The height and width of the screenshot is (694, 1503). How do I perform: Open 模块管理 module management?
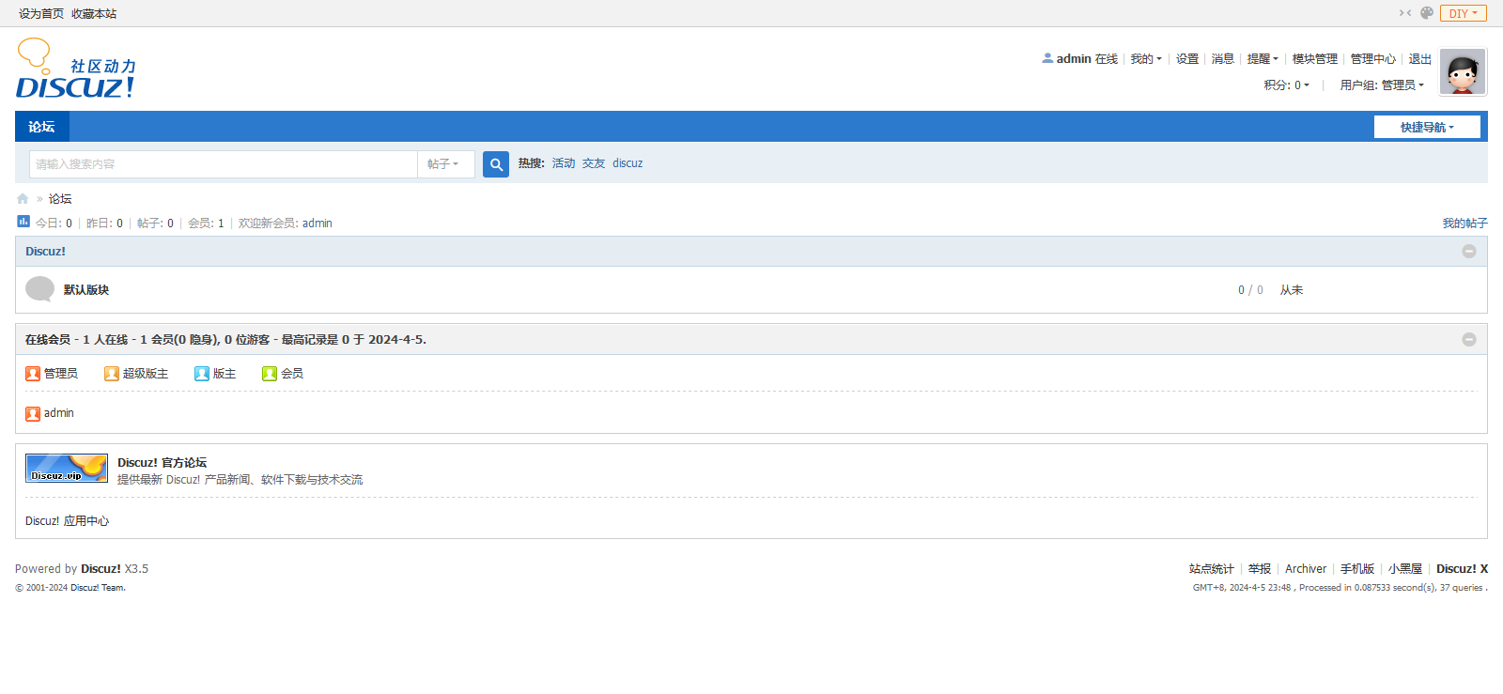pyautogui.click(x=1315, y=59)
